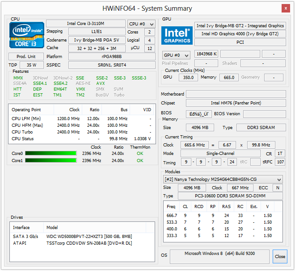This screenshot has width=295, height=271.
Task: Click the SR0N1, SR0T4 SSPEC field
Action: pyautogui.click(x=112, y=65)
